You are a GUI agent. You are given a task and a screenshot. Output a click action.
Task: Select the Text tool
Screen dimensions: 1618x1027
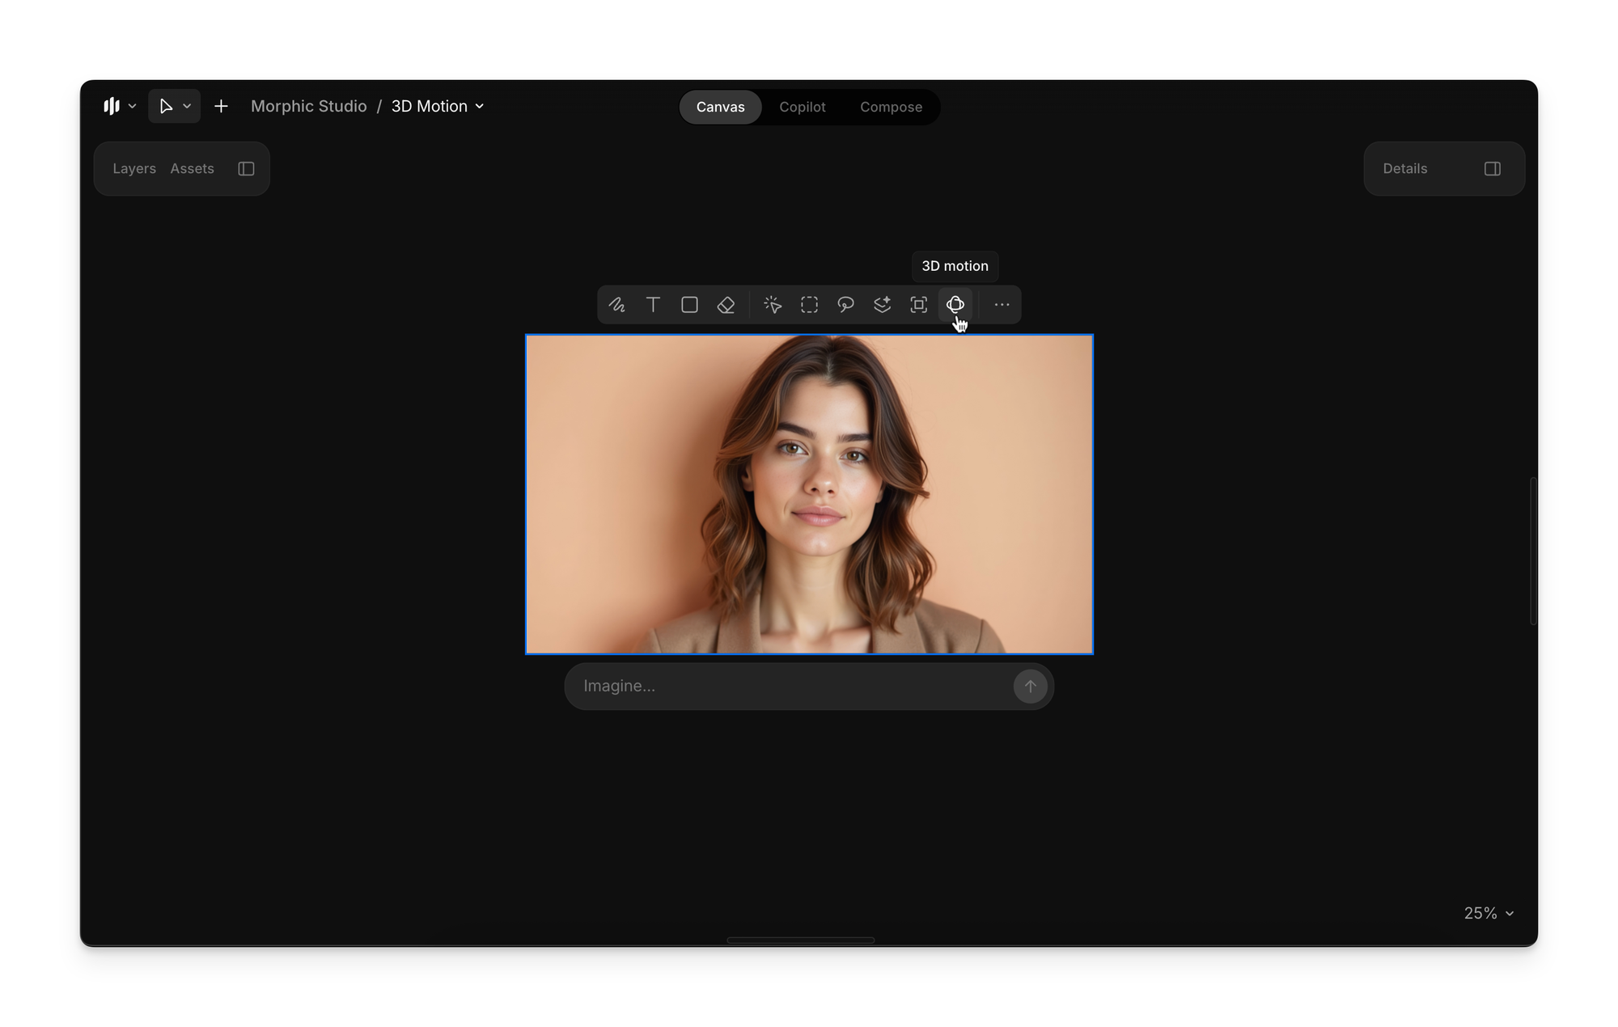[653, 305]
